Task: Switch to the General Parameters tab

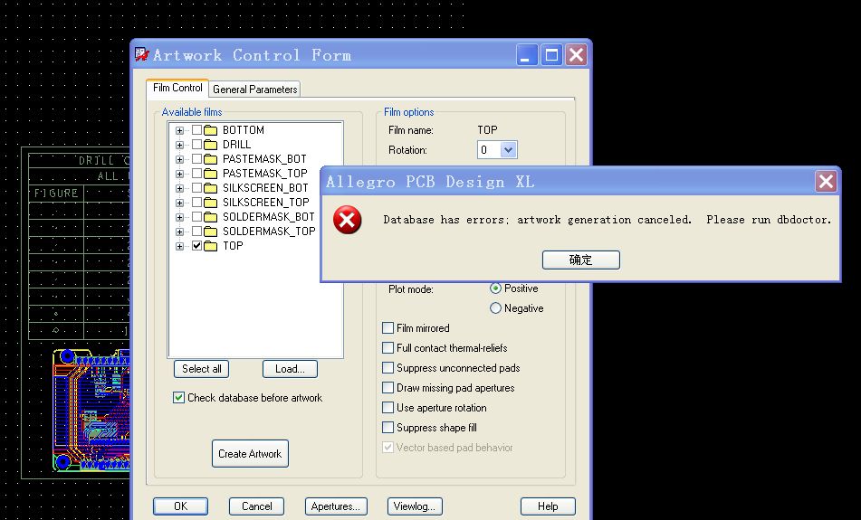Action: [254, 89]
